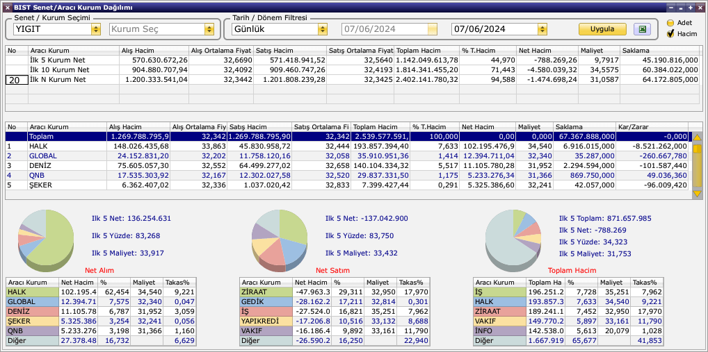The image size is (708, 352).
Task: Click the VAKIF row in Toplam Hacim table
Action: point(569,321)
